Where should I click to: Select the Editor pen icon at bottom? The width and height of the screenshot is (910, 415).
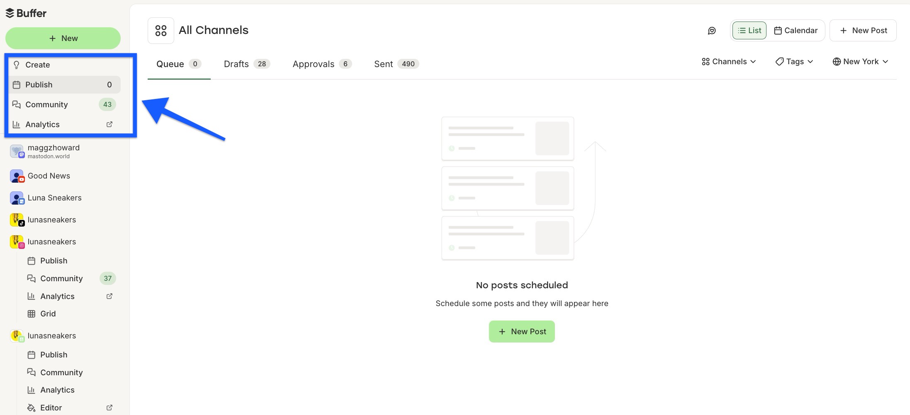click(x=31, y=408)
